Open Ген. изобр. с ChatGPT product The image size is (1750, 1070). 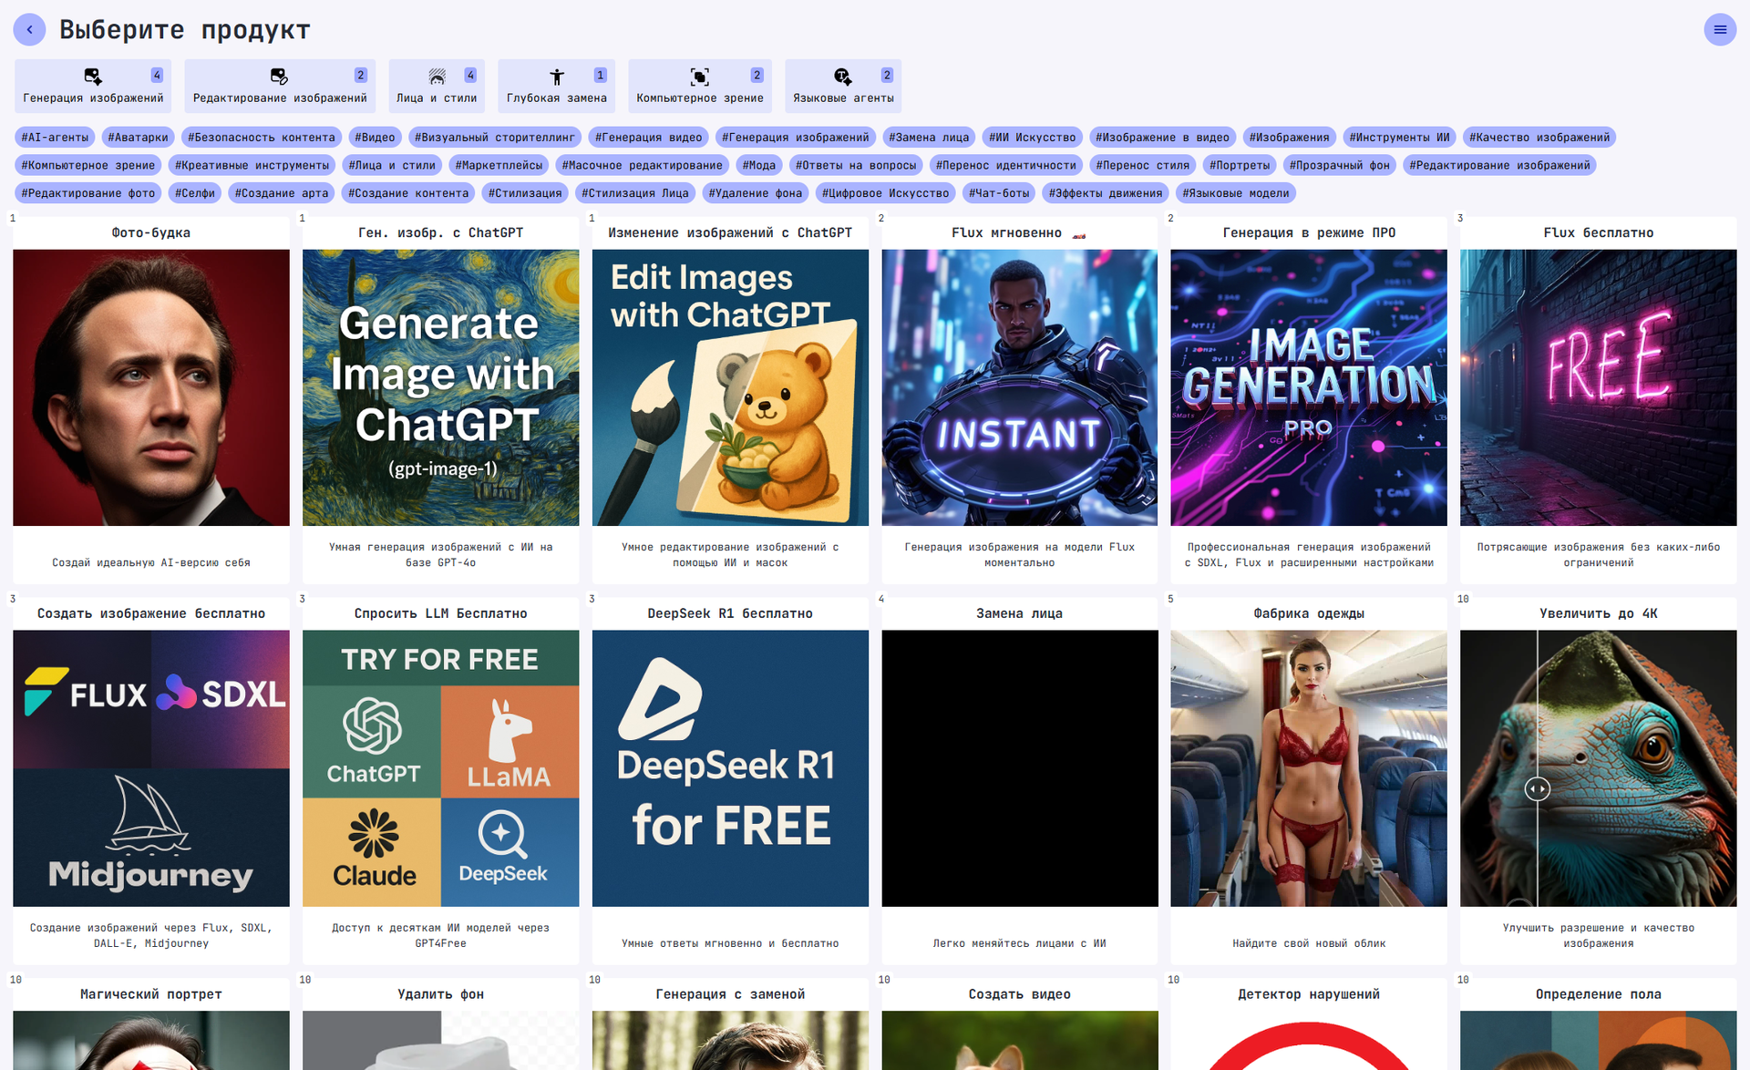point(440,400)
